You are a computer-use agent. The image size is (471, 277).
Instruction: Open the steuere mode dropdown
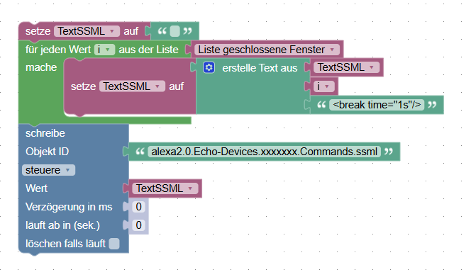tap(48, 170)
